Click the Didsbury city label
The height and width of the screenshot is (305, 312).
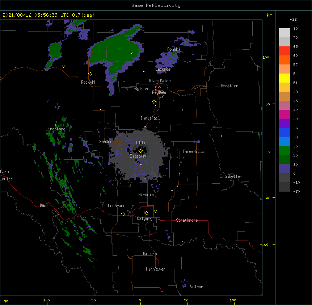[x=139, y=156]
